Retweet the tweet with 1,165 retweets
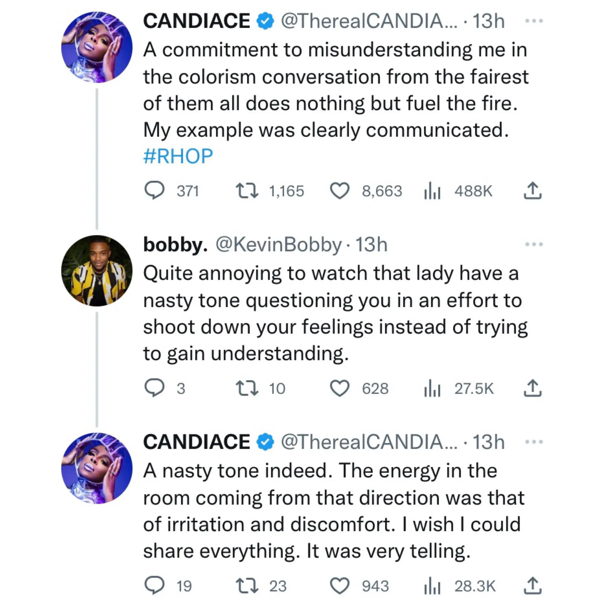Screen dimensions: 607x607 click(247, 191)
